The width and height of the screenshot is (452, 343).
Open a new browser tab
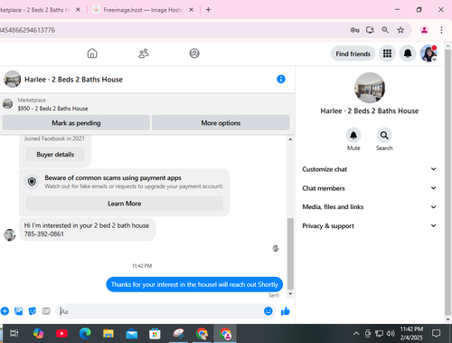tap(208, 10)
